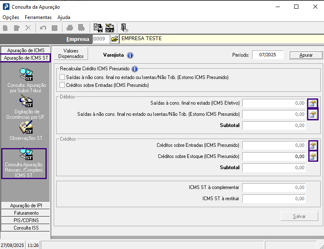Open company lookup folder icon beside code 0009
This screenshot has width=324, height=249.
tap(114, 39)
